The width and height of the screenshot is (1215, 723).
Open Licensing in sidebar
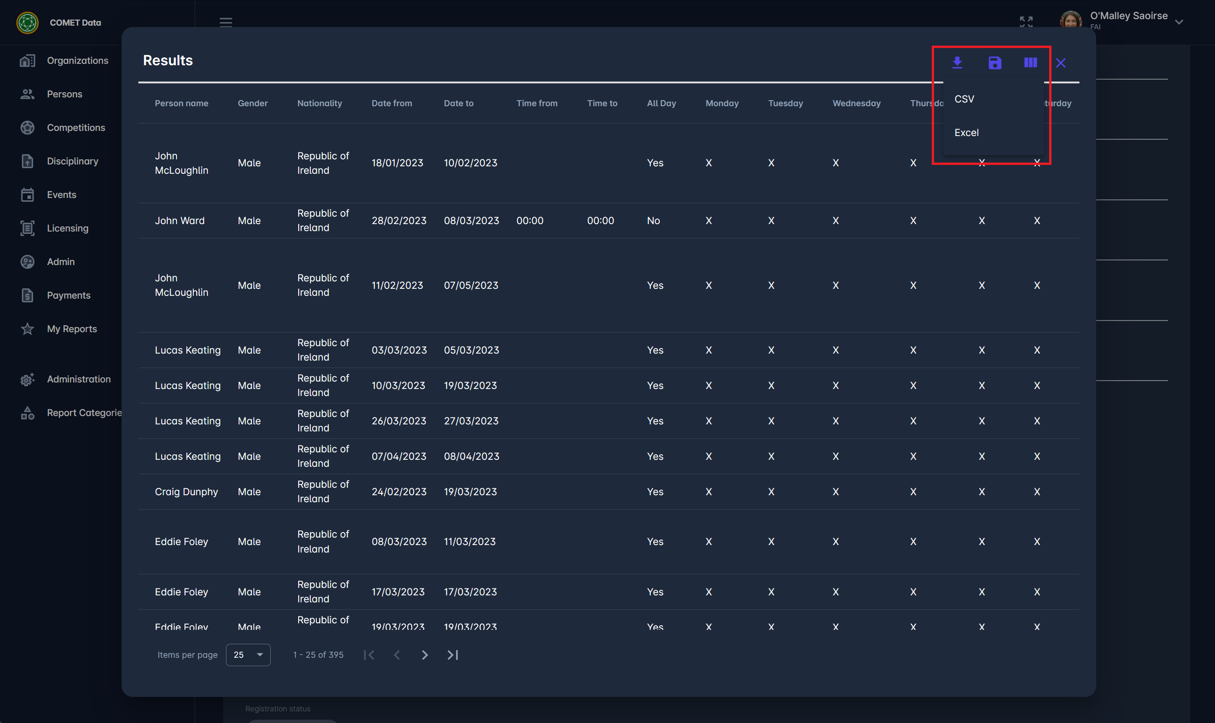(67, 228)
